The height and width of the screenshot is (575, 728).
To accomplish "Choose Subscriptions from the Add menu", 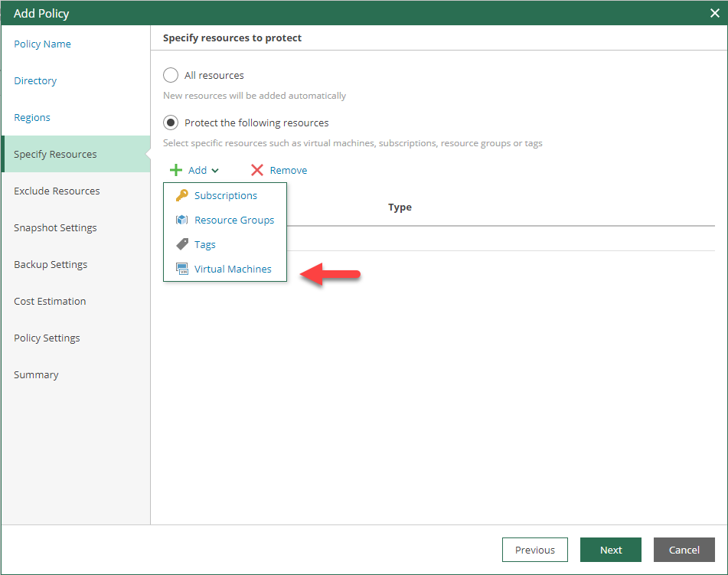I will pos(225,195).
